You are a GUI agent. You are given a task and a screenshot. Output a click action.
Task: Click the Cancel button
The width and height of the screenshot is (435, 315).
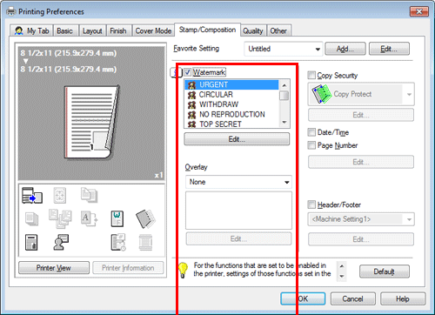coord(352,298)
